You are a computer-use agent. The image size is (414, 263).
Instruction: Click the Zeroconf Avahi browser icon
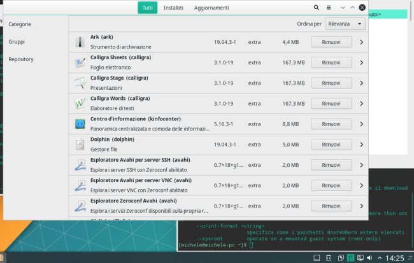click(x=80, y=206)
